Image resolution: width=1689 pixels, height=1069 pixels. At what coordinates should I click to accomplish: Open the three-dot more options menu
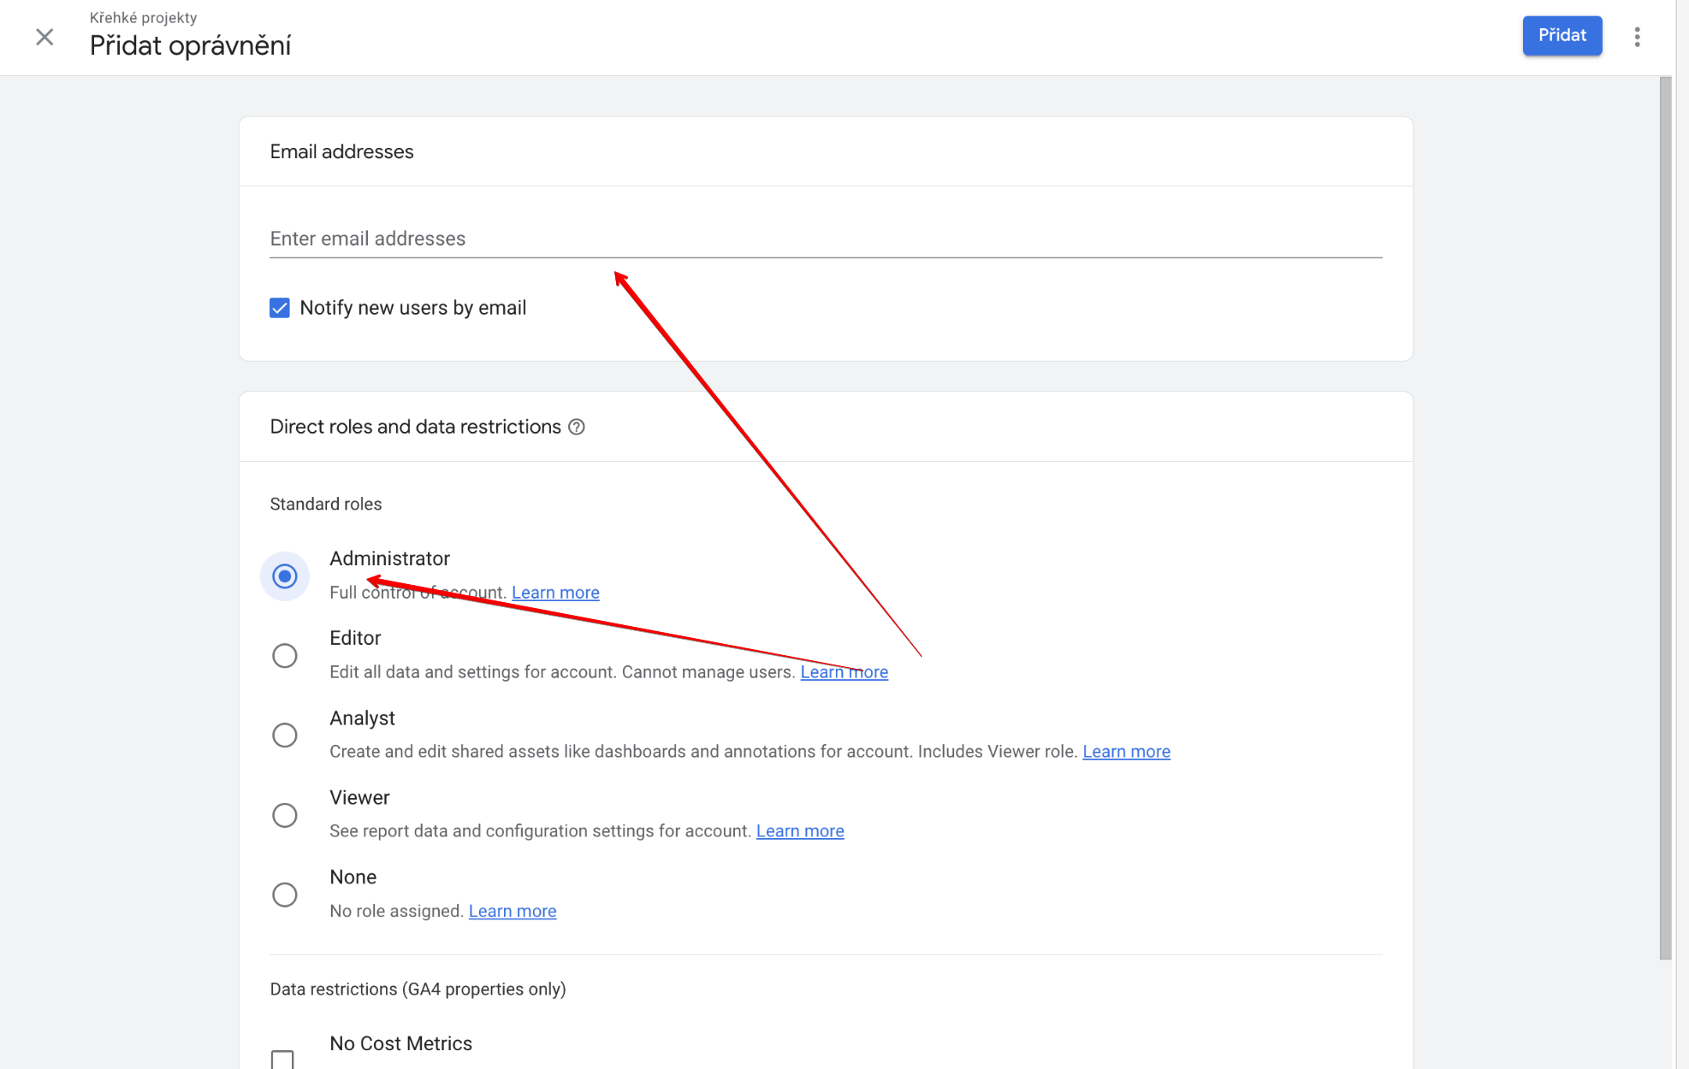coord(1637,37)
